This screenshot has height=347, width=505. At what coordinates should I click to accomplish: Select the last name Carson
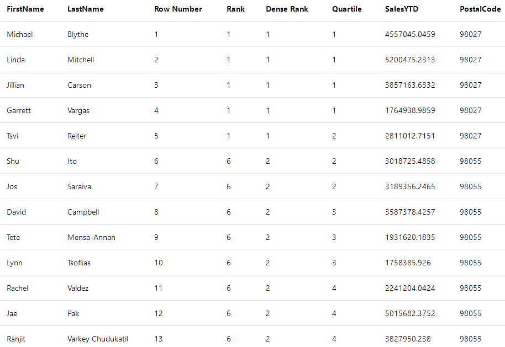click(x=79, y=85)
